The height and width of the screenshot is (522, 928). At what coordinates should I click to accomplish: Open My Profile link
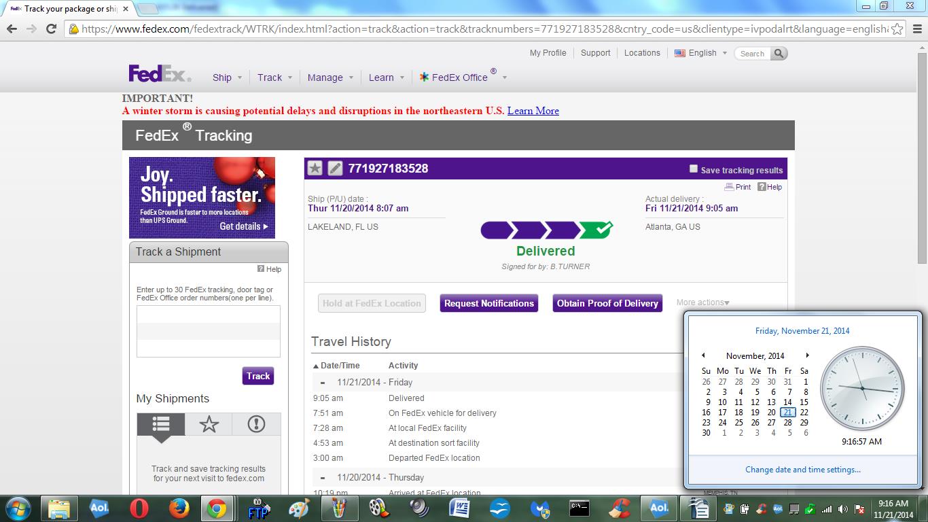[548, 53]
